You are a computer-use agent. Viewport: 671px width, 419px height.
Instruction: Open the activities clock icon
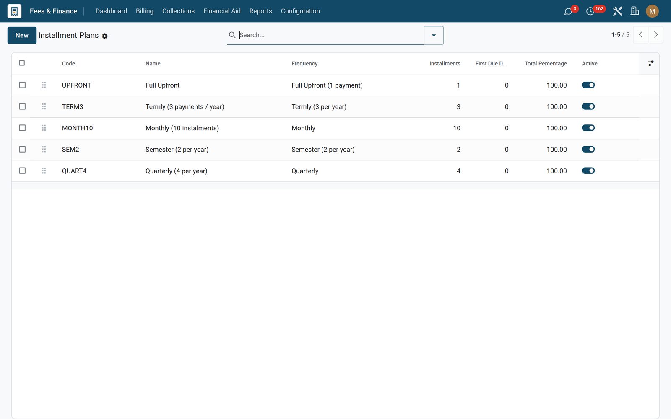tap(590, 11)
